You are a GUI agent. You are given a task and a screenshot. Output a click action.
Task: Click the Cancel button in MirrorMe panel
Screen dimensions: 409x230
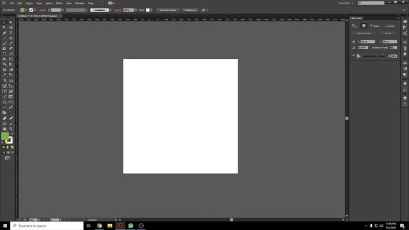388,33
